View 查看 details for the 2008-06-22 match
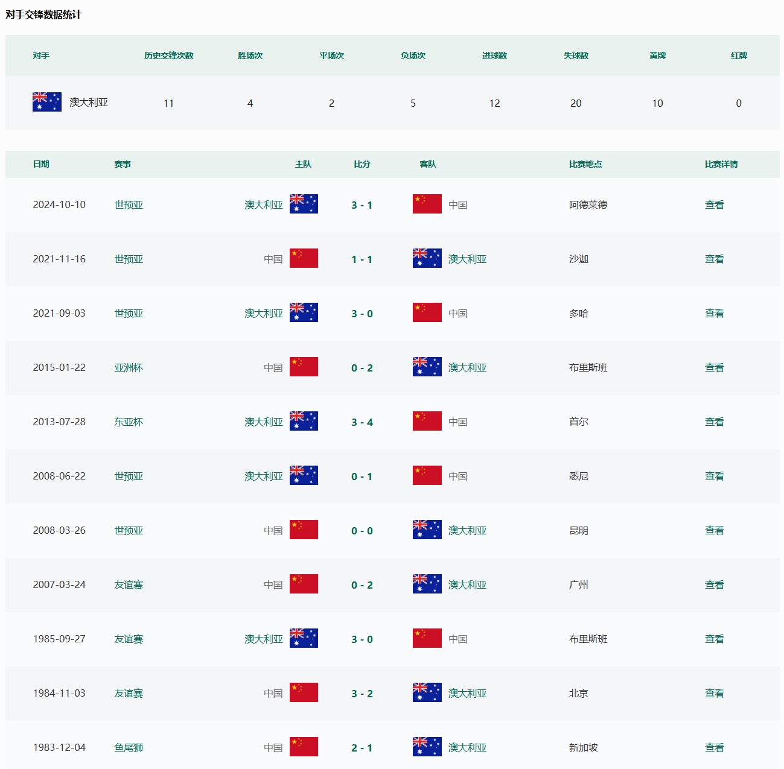 [714, 476]
